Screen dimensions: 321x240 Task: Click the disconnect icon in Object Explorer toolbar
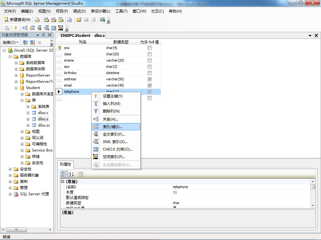(32, 42)
